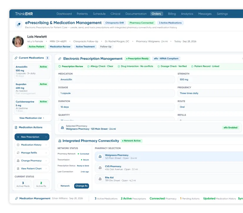Open Manage Refills
The height and width of the screenshot is (213, 243).
coord(32,153)
